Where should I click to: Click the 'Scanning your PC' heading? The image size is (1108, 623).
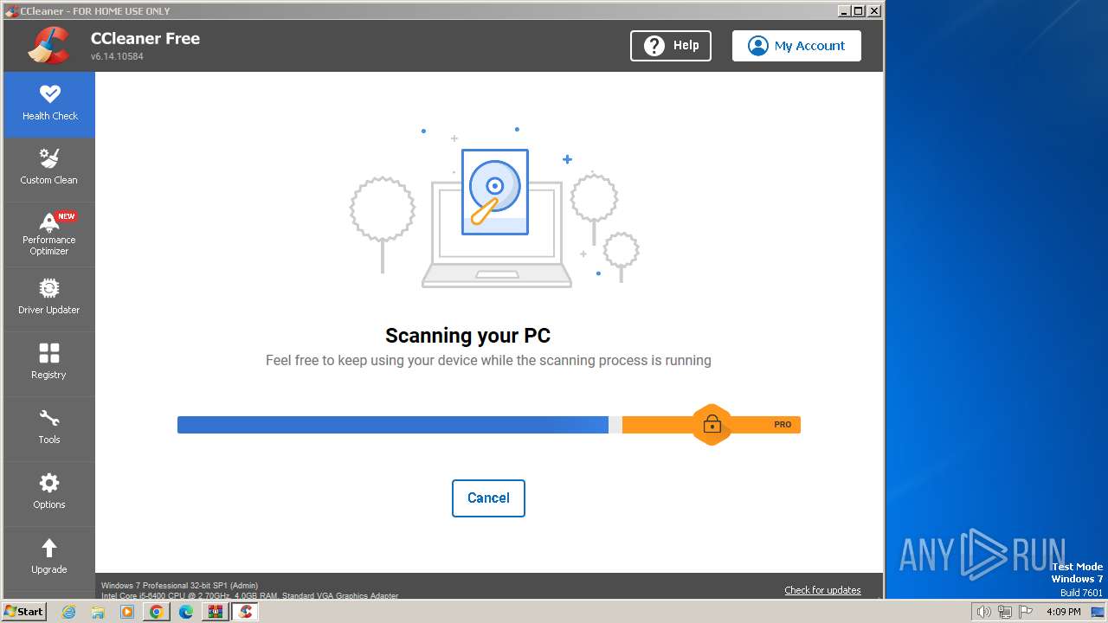coord(467,336)
